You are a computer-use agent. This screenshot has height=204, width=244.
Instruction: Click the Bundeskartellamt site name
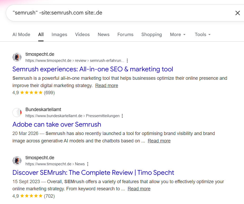tap(43, 110)
